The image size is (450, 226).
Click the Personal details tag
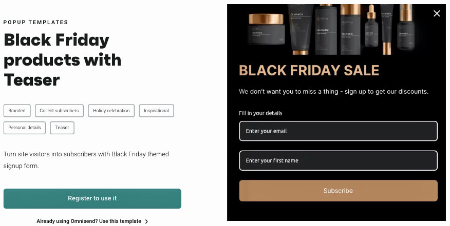click(x=25, y=128)
